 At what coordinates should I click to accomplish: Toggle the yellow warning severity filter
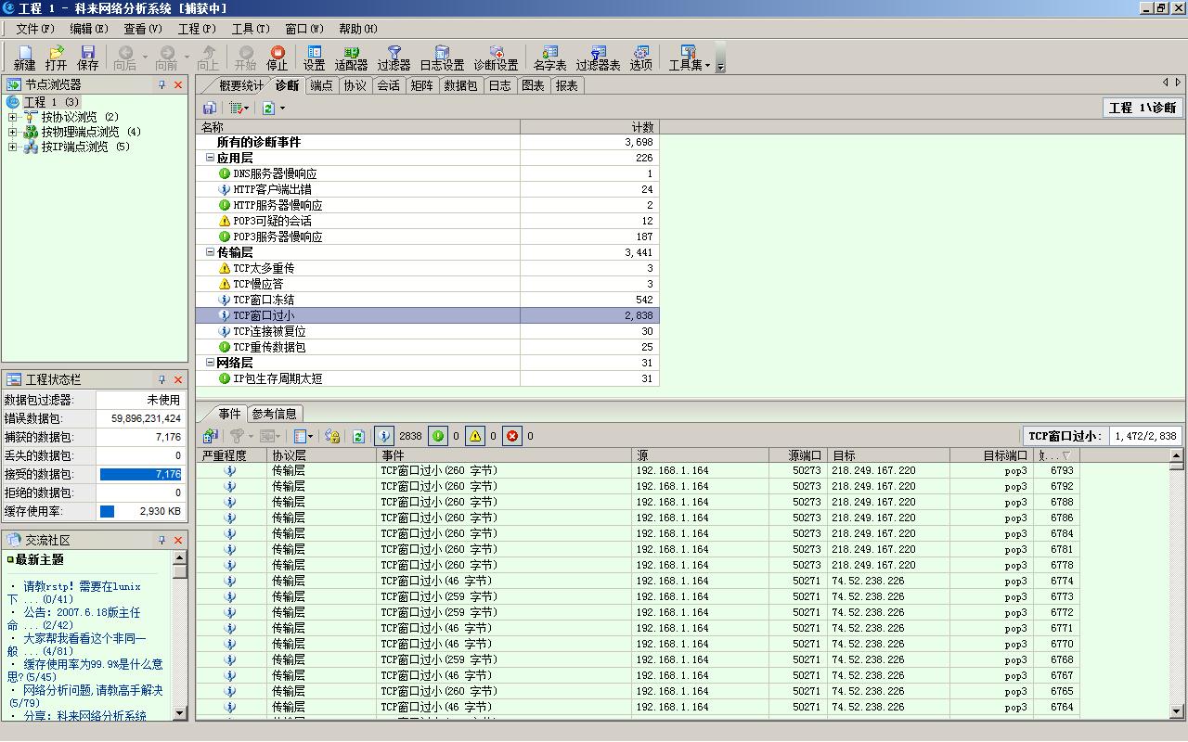[x=475, y=436]
